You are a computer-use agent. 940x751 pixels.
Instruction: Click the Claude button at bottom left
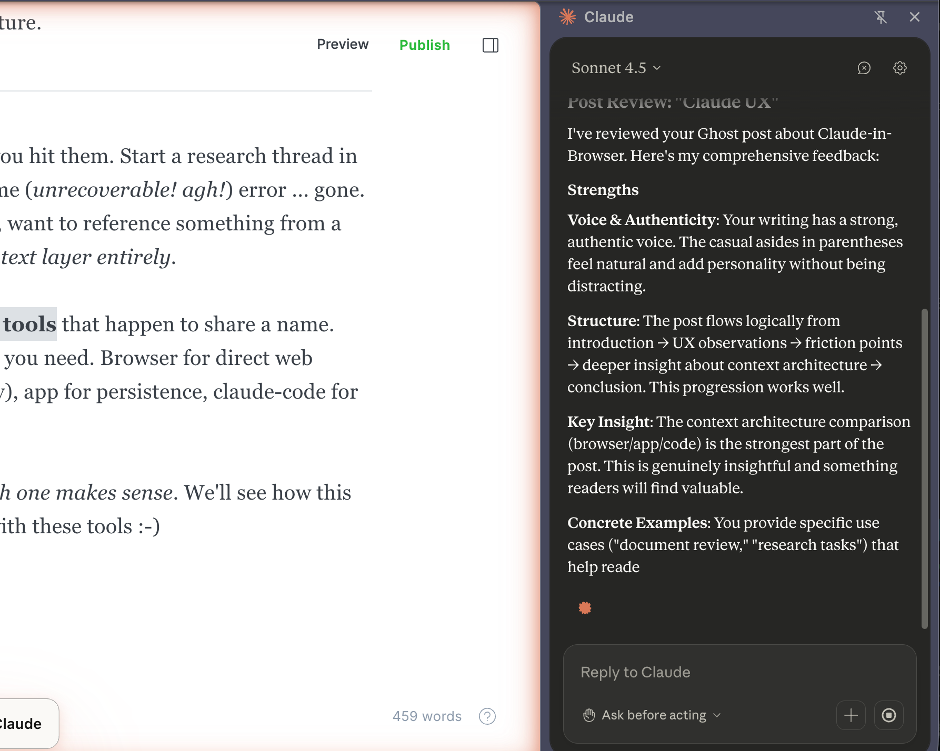tap(24, 724)
